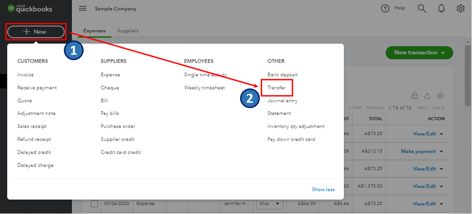Choose Pay bills
This screenshot has height=214, width=472.
click(x=110, y=114)
